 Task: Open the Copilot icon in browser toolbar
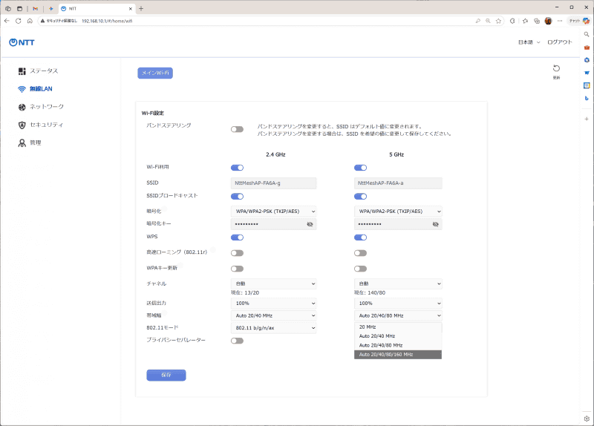pyautogui.click(x=586, y=21)
